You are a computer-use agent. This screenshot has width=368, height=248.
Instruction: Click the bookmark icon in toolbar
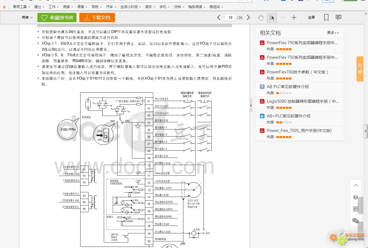[326, 18]
